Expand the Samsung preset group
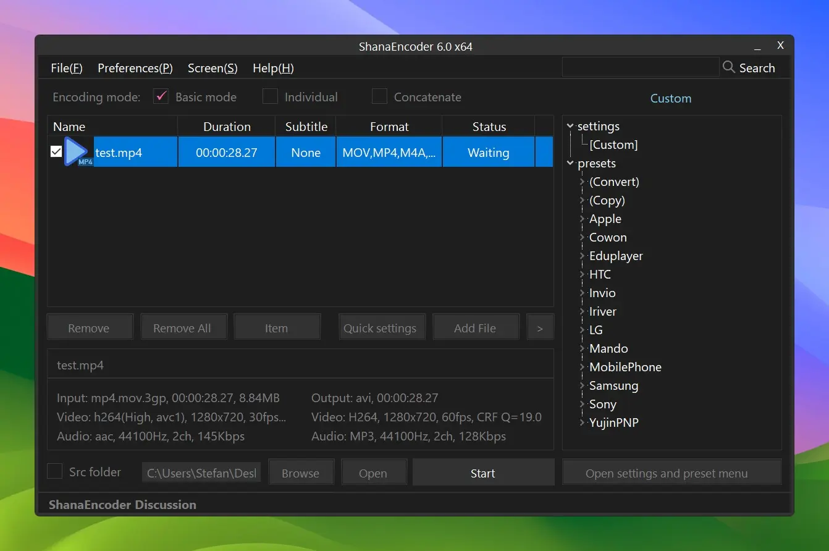 582,386
